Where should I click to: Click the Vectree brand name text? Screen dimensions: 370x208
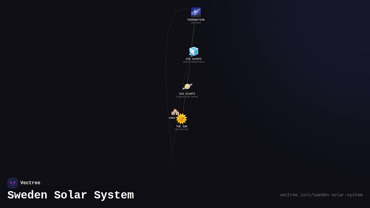coord(30,183)
